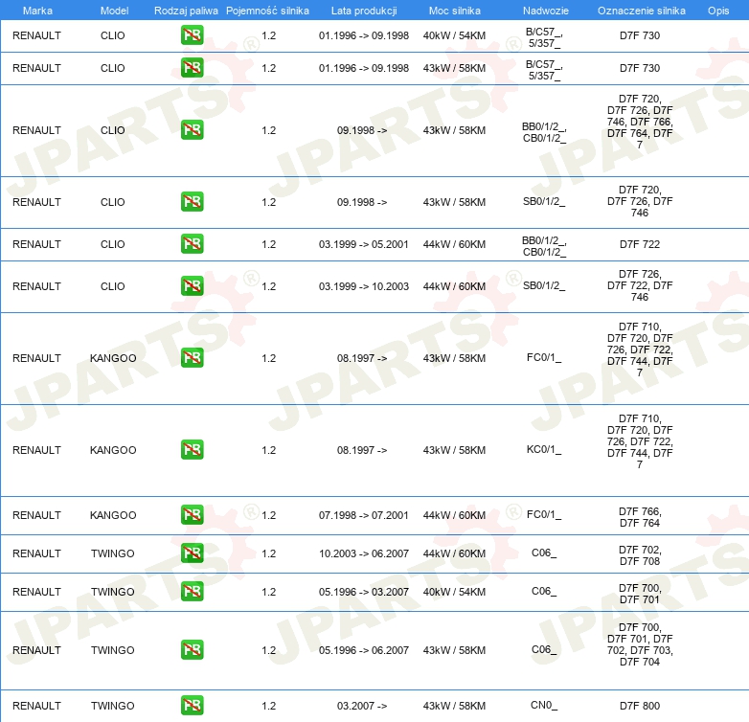Click the fuel icon in the Twingo D7F 800 row
Screen dimensions: 749x722
coord(192,706)
